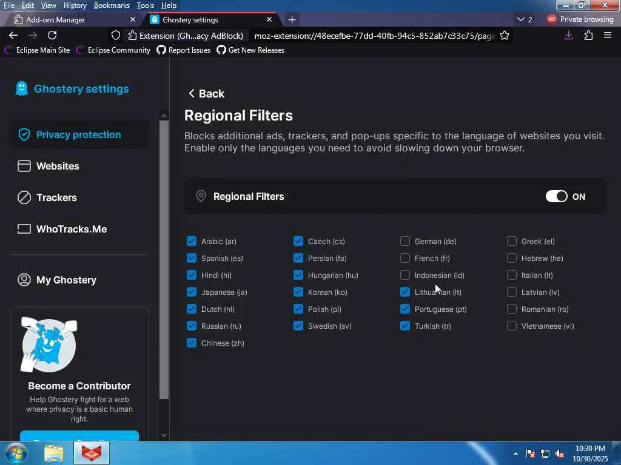Open Eclipse Main Site bookmark

[x=37, y=50]
